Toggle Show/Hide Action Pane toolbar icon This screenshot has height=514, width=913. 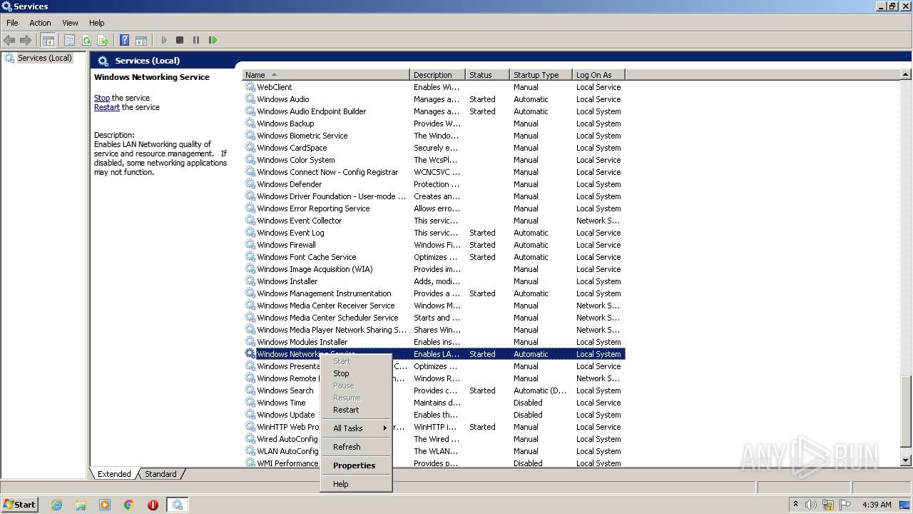pos(141,40)
